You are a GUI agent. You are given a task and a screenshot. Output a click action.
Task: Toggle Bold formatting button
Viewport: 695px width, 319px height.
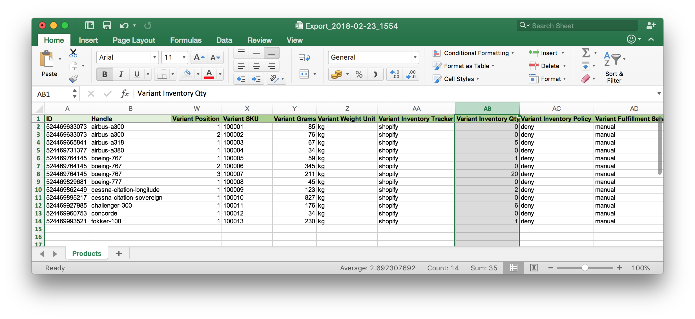click(x=105, y=75)
